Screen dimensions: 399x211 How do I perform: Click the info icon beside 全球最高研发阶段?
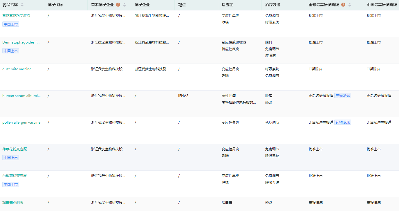(x=343, y=5)
